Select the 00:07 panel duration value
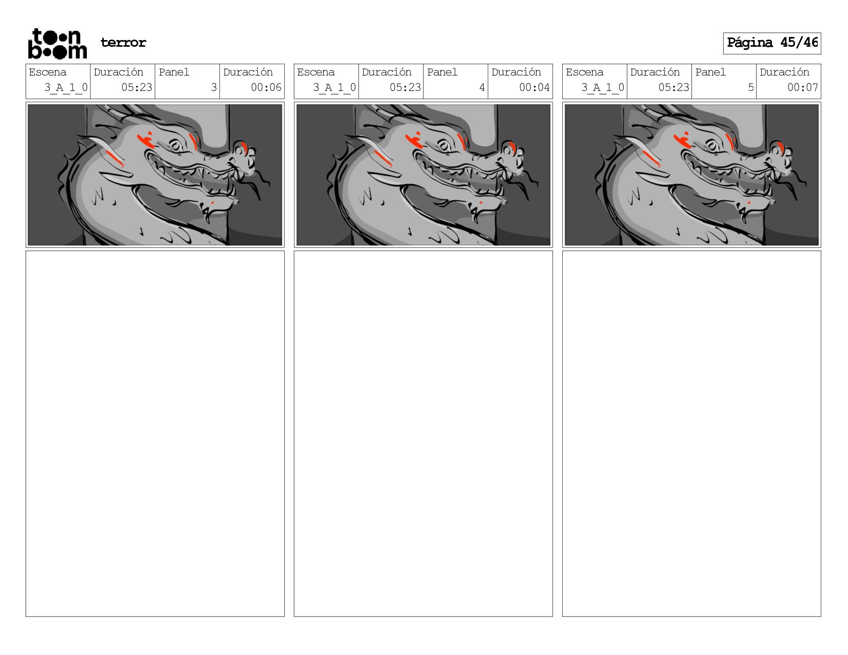 (x=803, y=87)
